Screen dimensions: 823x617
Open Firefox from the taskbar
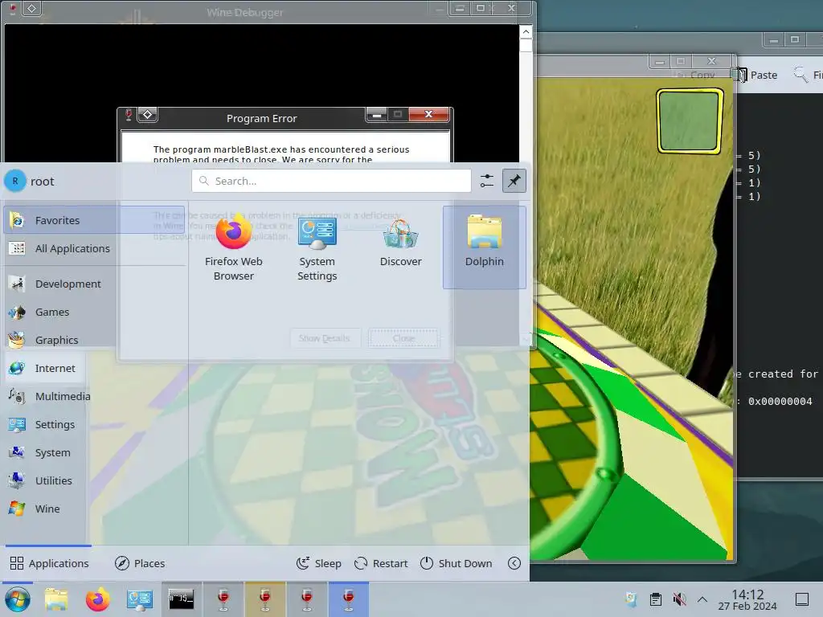coord(97,599)
